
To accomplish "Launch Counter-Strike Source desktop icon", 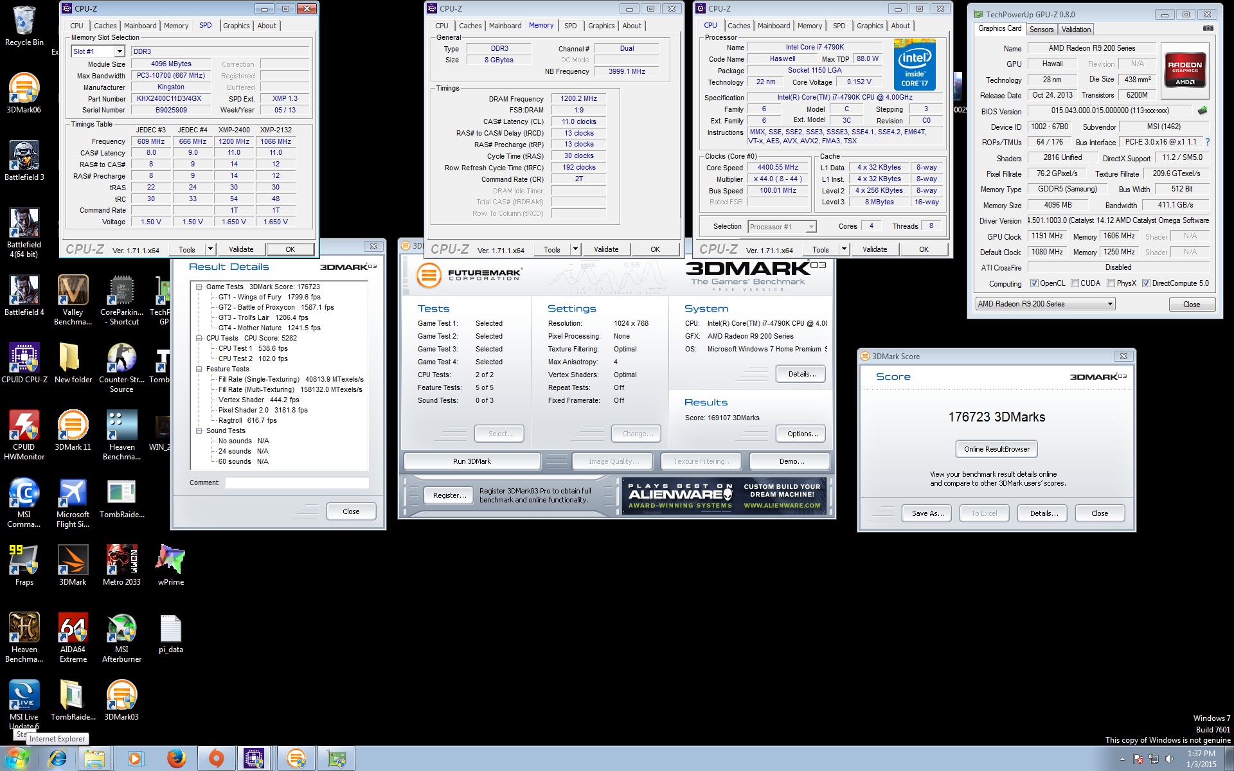I will pyautogui.click(x=121, y=368).
